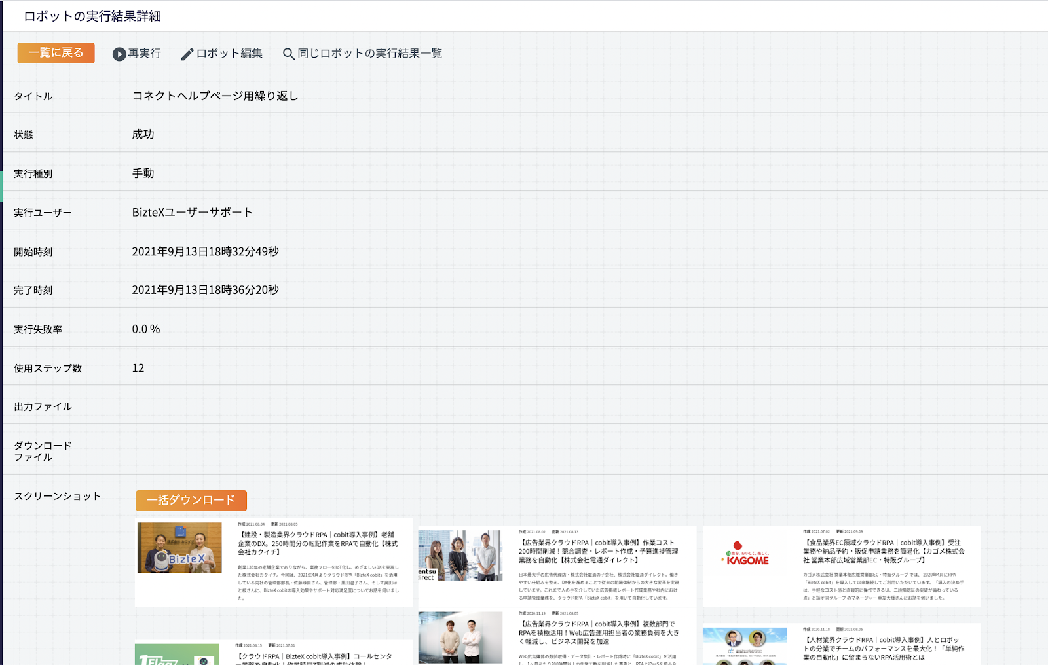Select end time 2021年9月13日18時36分20秒

(206, 290)
